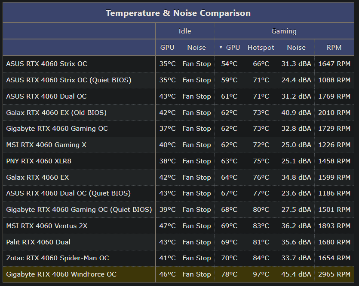Sort table by Idle Noise header
The image size is (359, 286).
[x=196, y=48]
